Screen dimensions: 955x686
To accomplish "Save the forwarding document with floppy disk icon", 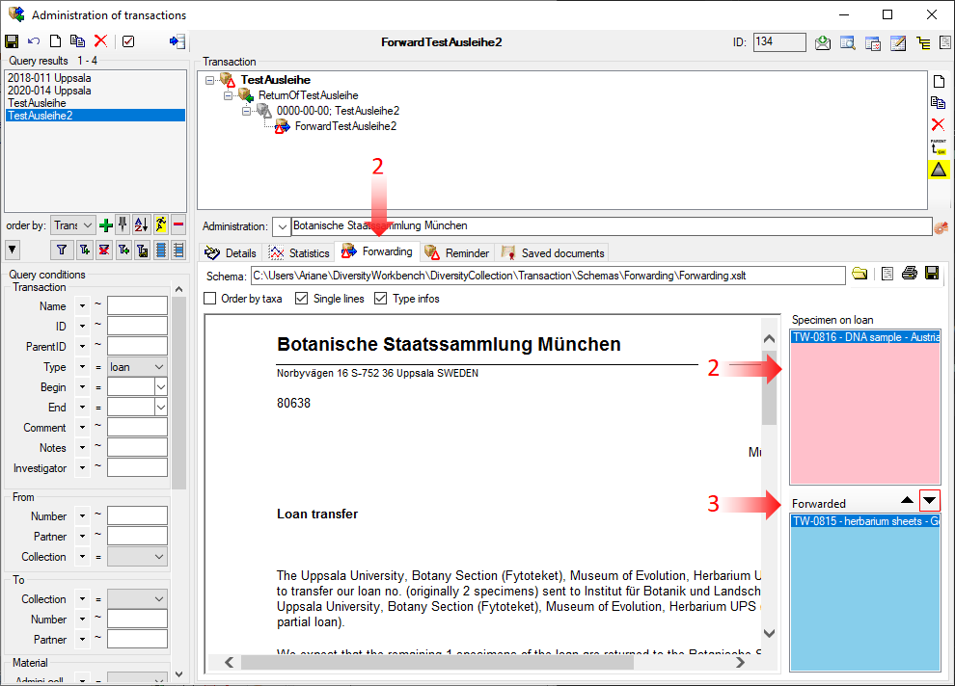I will (932, 273).
